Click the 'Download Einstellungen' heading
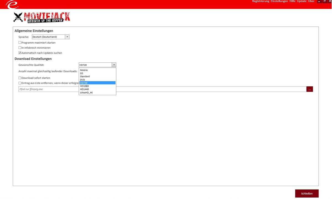 click(x=33, y=59)
